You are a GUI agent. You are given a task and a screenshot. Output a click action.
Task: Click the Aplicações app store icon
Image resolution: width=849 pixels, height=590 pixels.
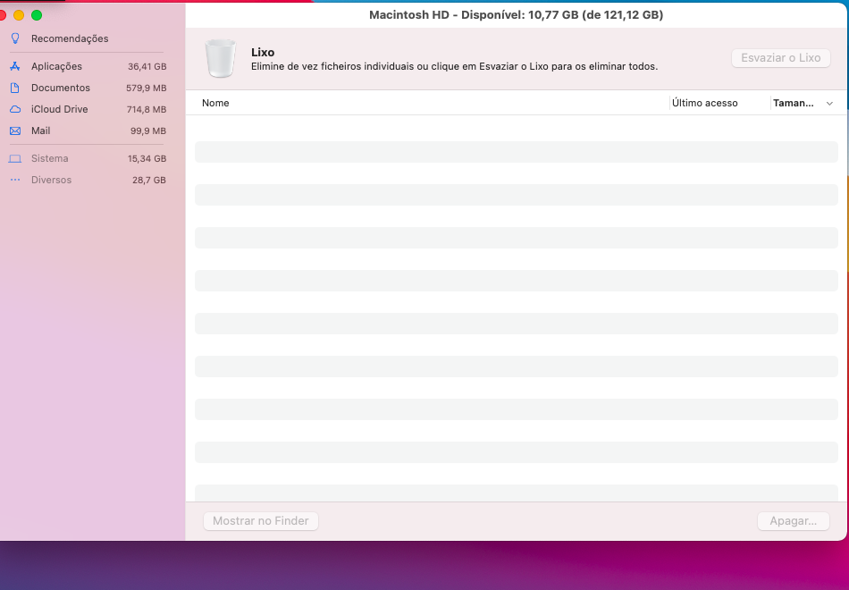coord(15,66)
